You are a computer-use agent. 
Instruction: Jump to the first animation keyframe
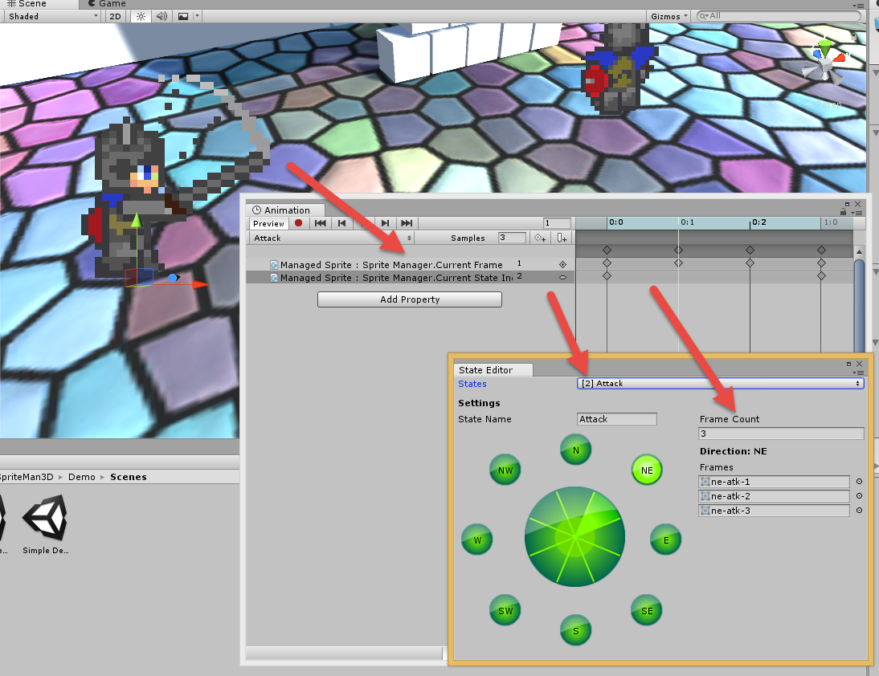[x=320, y=223]
